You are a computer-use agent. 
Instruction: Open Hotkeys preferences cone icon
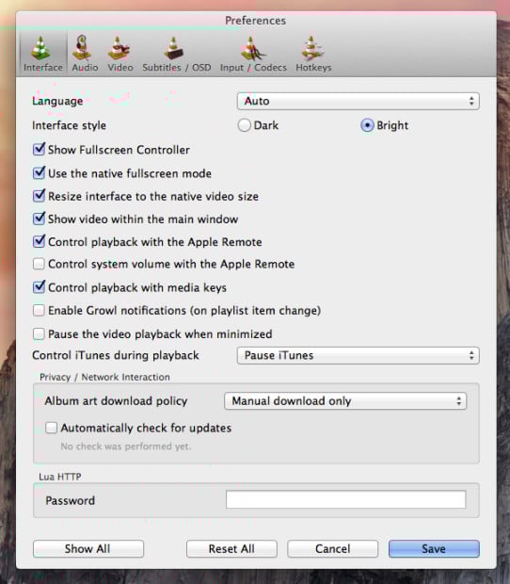311,48
